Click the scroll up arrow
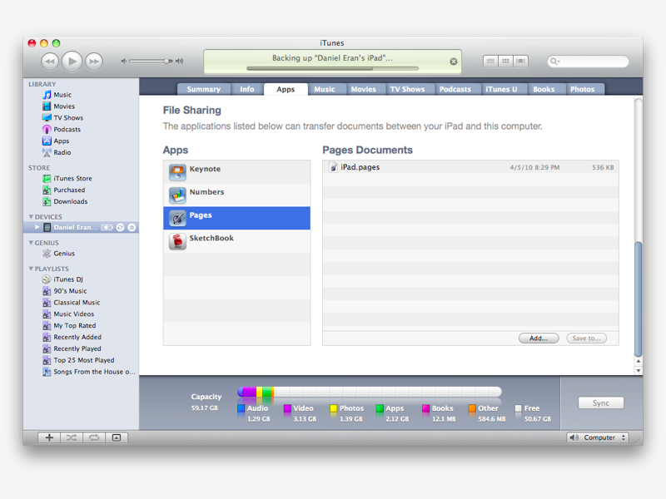Image resolution: width=666 pixels, height=499 pixels. (638, 361)
